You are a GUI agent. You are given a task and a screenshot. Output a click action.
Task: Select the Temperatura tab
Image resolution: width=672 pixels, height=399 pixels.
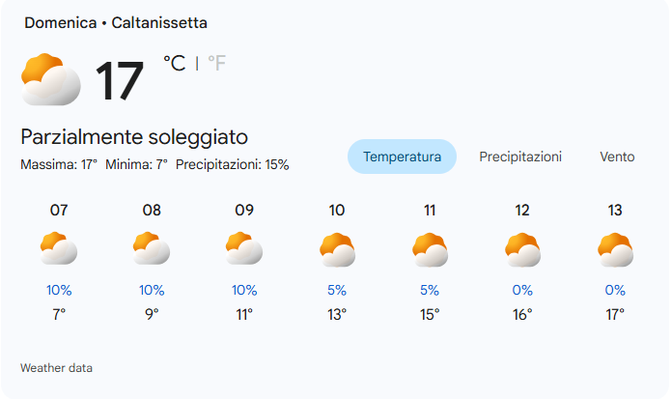click(402, 157)
